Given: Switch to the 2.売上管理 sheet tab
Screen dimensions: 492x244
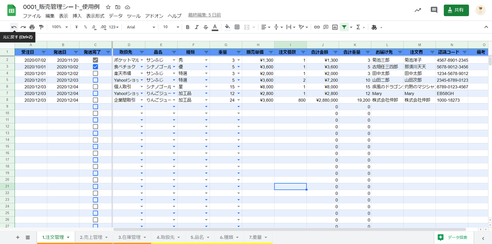Looking at the screenshot, I should (94, 238).
